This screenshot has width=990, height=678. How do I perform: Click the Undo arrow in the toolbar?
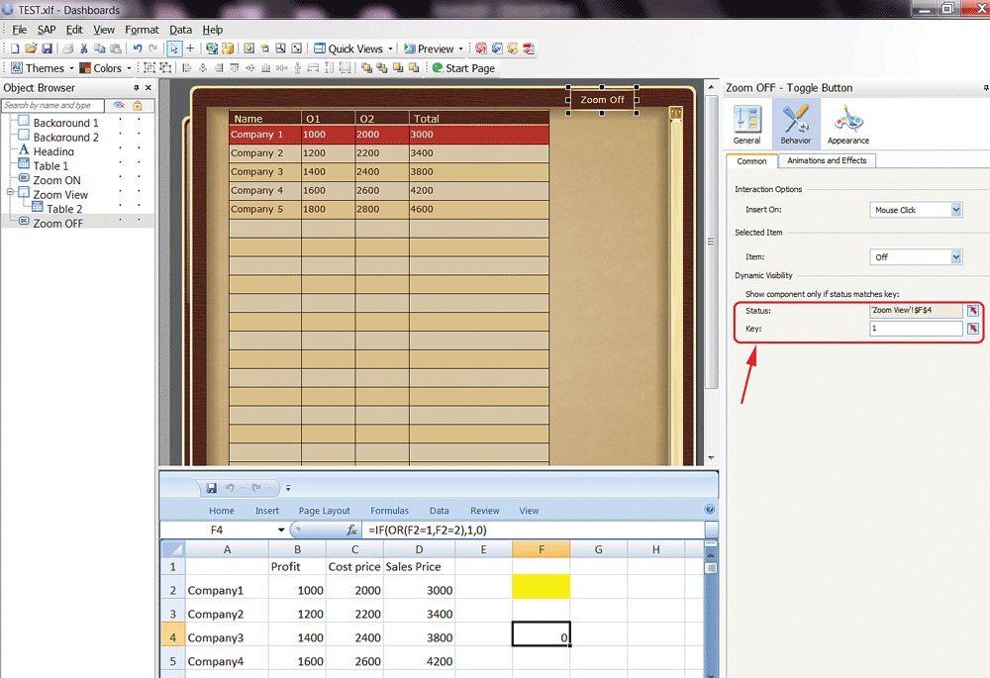138,48
